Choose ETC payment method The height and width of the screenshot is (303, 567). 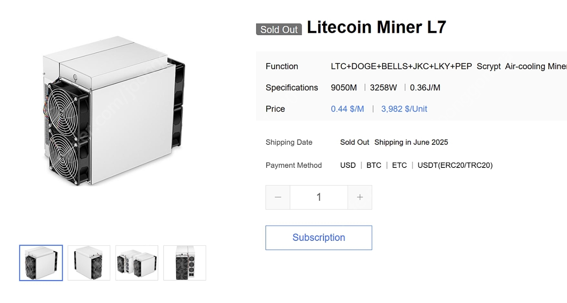click(399, 165)
